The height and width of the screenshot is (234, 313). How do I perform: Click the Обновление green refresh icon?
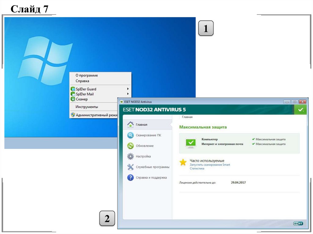click(x=131, y=146)
